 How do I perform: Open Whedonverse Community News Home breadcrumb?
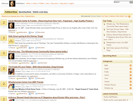(x=13, y=16)
